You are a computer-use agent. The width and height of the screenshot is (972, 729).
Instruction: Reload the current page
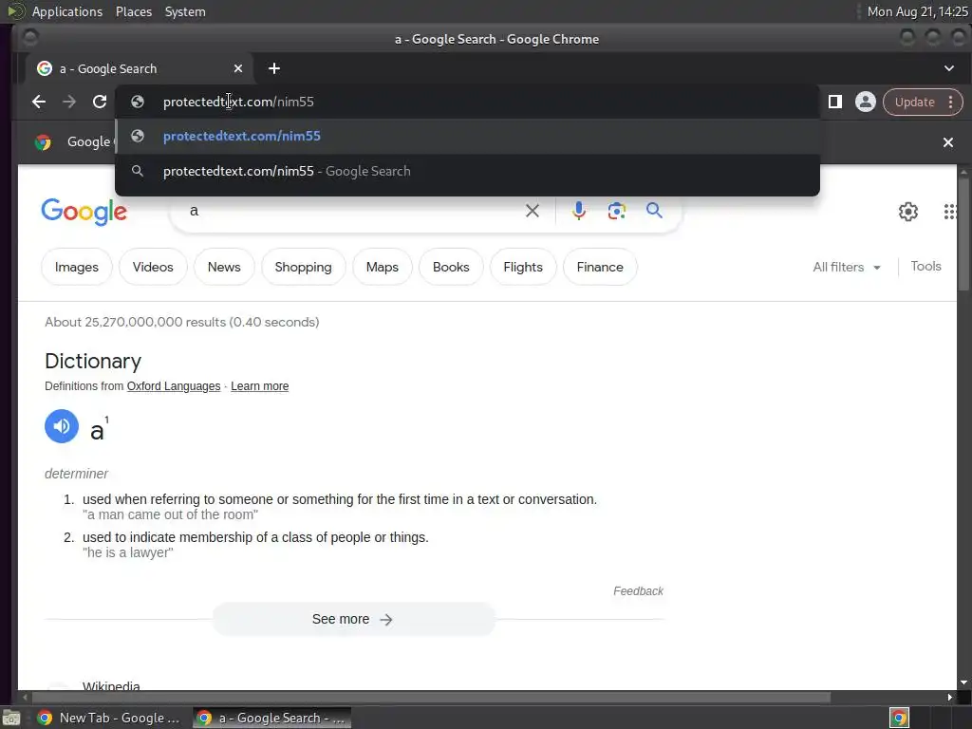pyautogui.click(x=99, y=102)
